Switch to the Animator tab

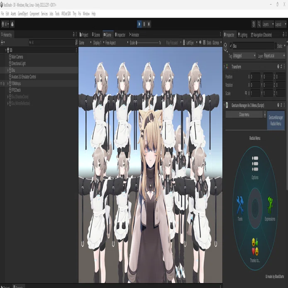point(134,35)
